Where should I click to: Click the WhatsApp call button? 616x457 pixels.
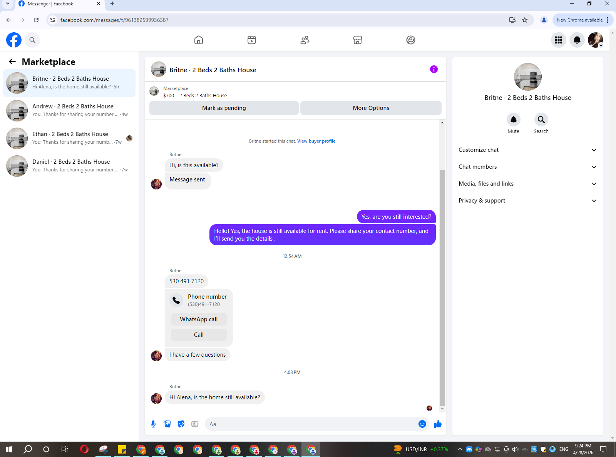coord(199,319)
